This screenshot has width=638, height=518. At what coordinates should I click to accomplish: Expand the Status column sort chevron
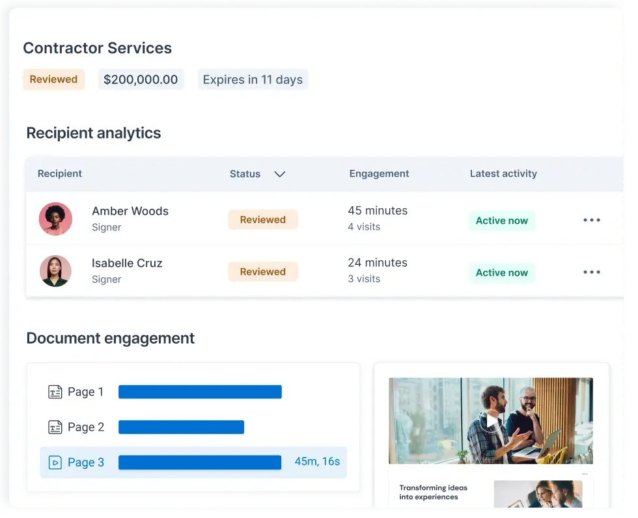279,174
